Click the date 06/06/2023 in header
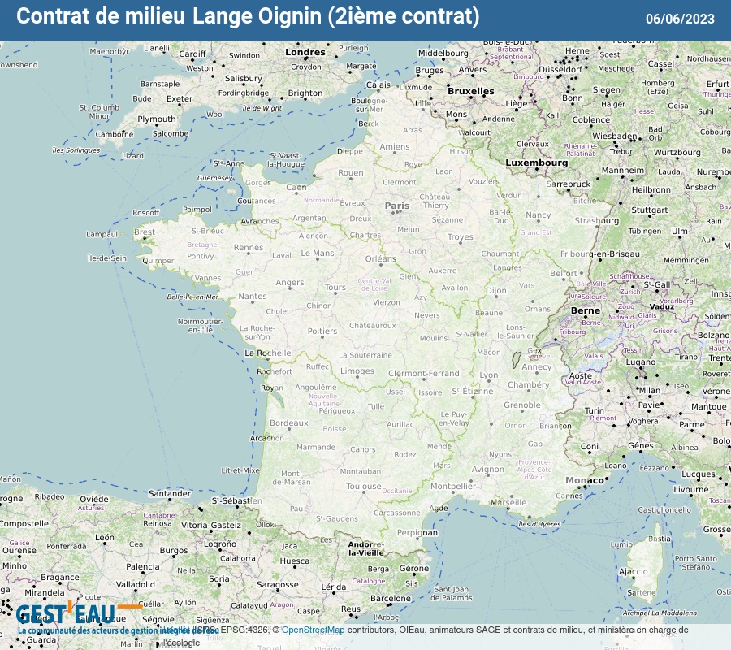This screenshot has width=731, height=650. (680, 19)
